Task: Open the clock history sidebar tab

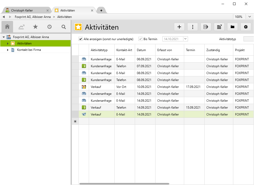Action: [49, 27]
